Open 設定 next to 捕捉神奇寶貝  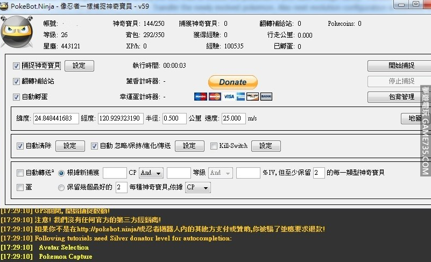[x=79, y=66]
